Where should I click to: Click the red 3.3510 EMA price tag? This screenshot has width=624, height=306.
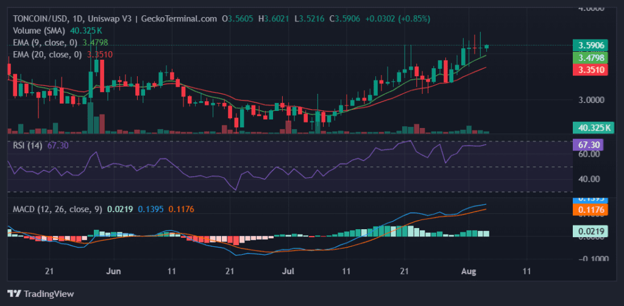590,71
